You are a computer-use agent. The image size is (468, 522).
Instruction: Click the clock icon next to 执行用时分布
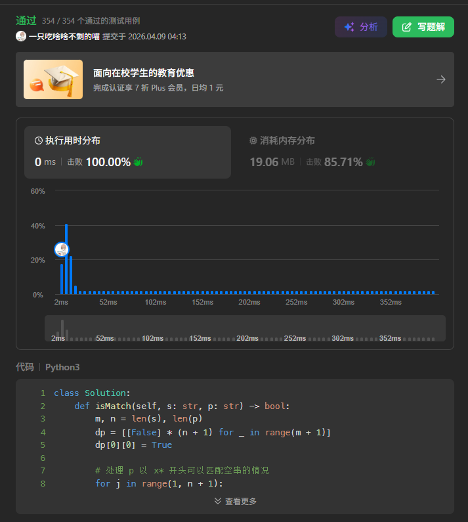(x=39, y=141)
